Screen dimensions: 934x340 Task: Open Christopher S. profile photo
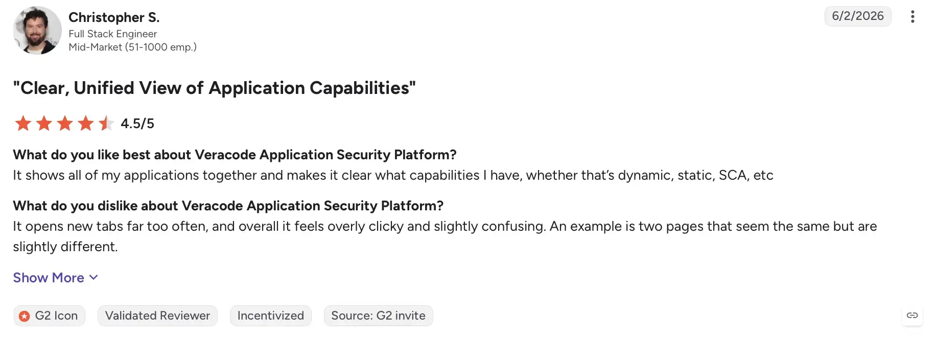[x=37, y=31]
